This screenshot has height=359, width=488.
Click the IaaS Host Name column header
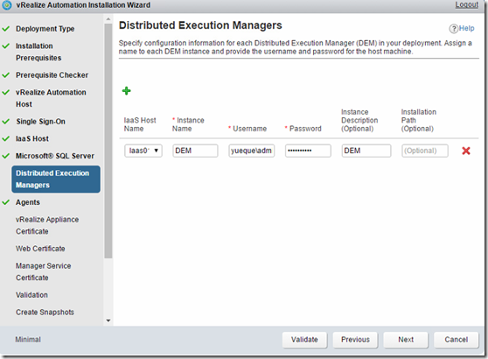(x=140, y=124)
